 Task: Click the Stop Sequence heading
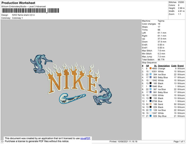[x=149, y=63]
